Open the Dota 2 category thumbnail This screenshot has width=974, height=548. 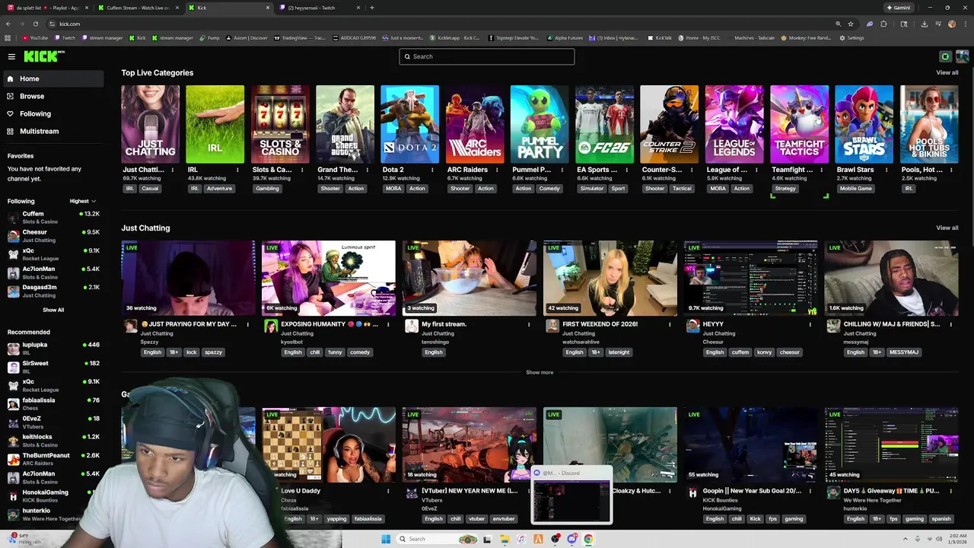410,124
